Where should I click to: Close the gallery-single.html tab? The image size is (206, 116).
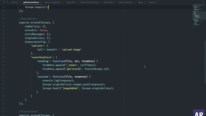[62, 2]
